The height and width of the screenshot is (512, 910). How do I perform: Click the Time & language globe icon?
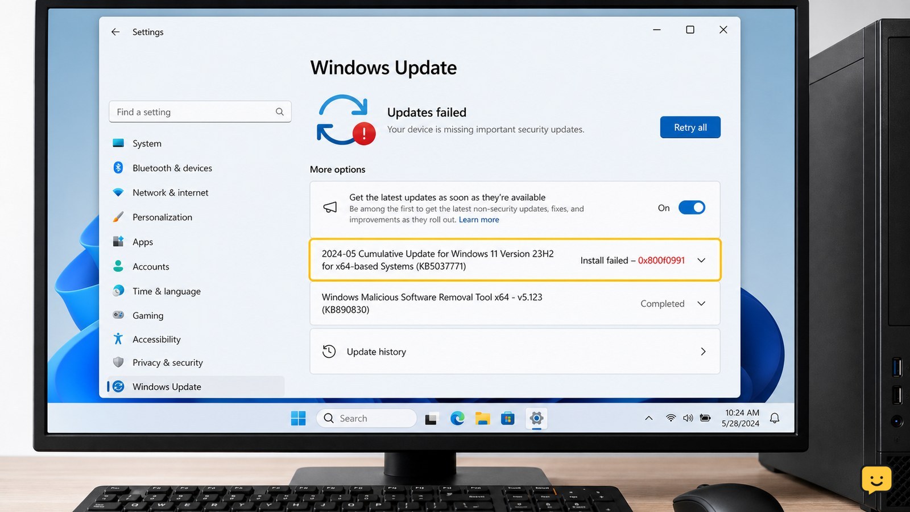pos(118,291)
